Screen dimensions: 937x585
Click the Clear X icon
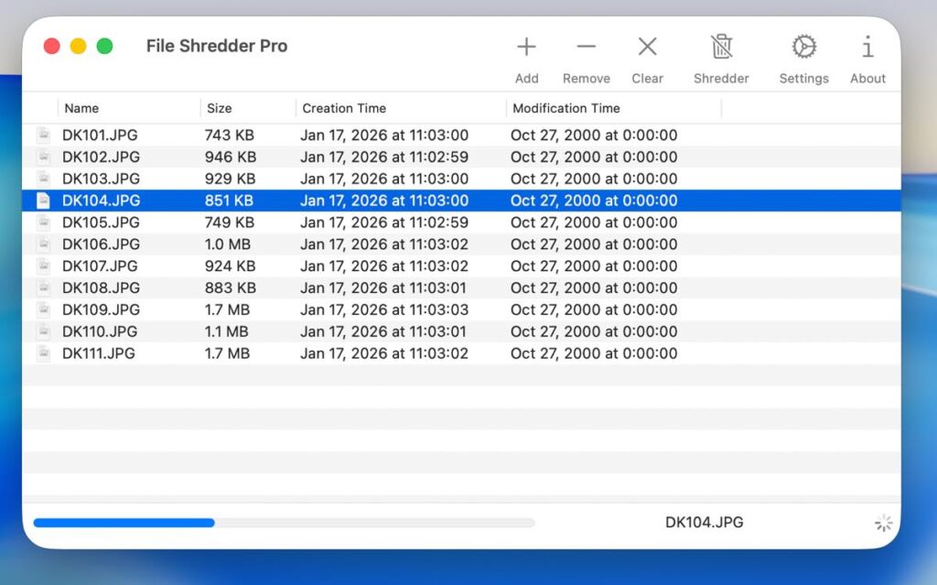(x=647, y=47)
